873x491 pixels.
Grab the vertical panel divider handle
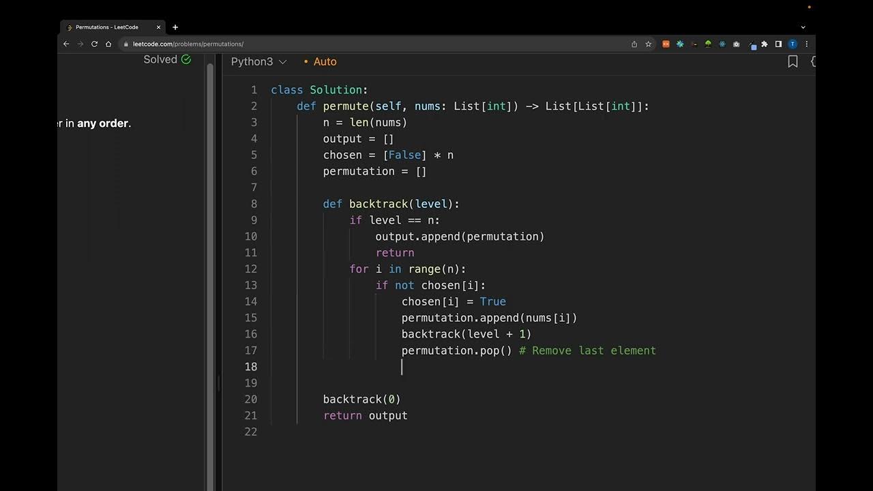219,384
